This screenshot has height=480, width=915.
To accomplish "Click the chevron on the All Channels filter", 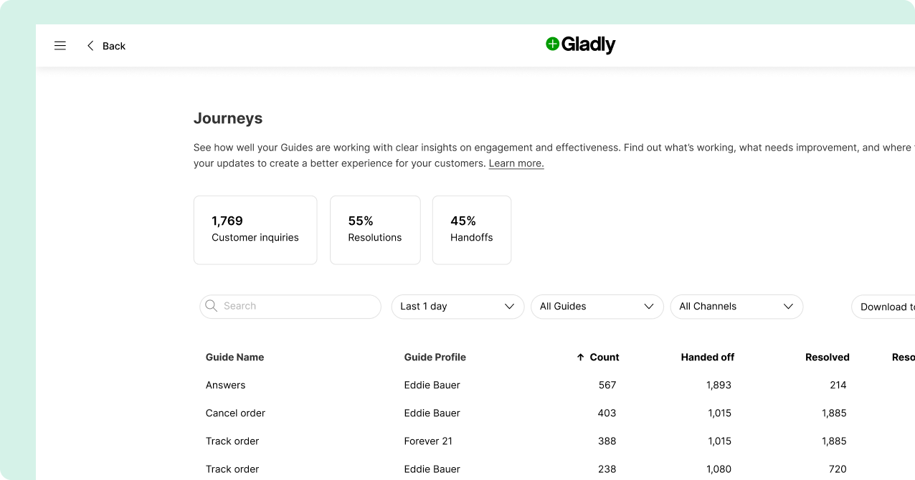I will 789,307.
